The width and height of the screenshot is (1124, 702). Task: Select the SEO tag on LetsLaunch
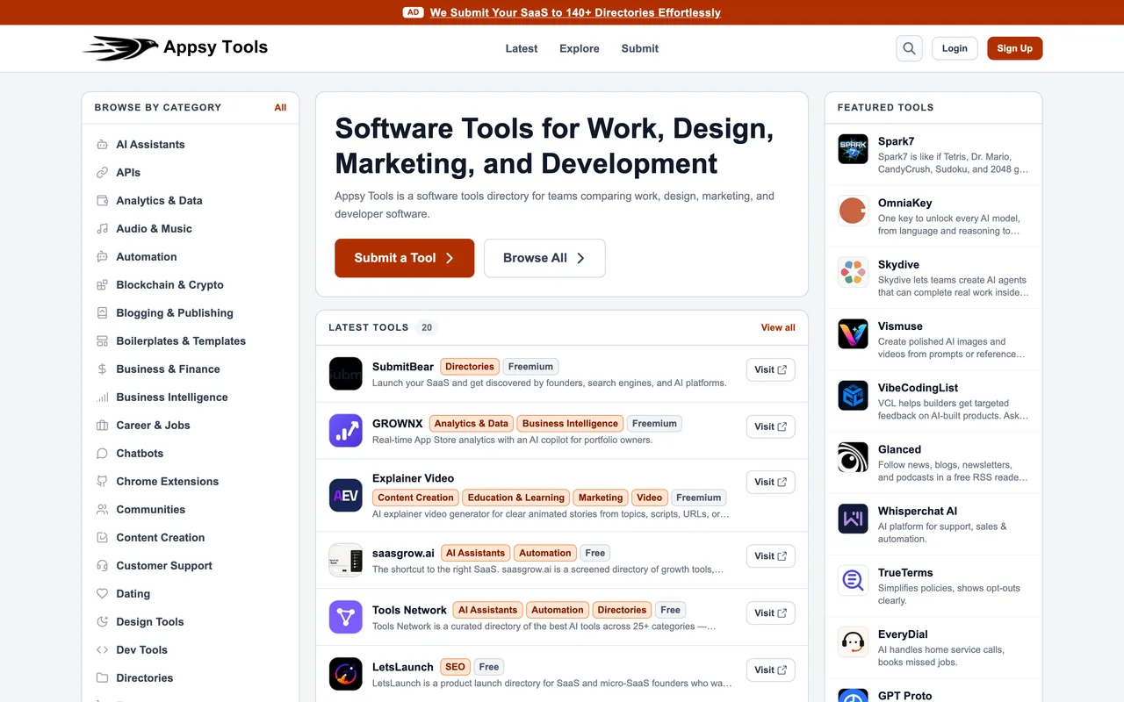pyautogui.click(x=455, y=667)
